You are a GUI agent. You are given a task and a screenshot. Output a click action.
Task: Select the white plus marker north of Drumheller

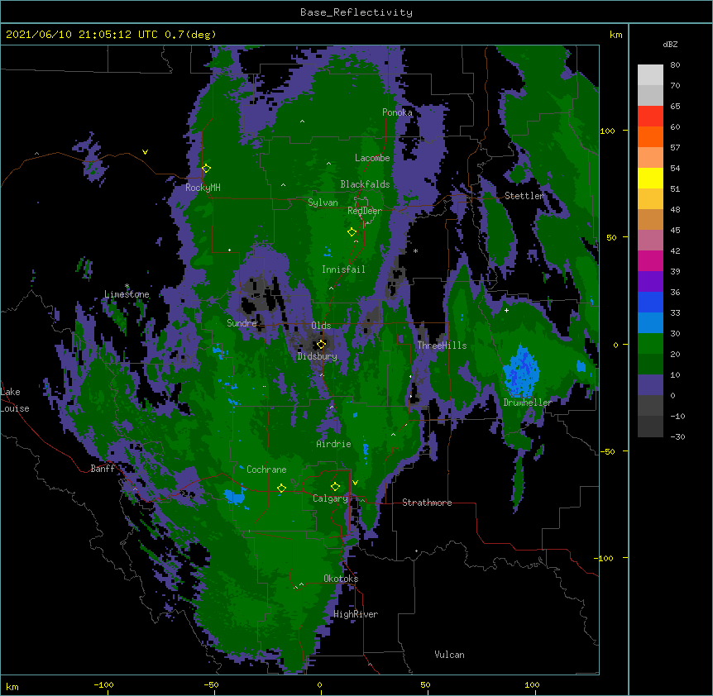(x=506, y=310)
